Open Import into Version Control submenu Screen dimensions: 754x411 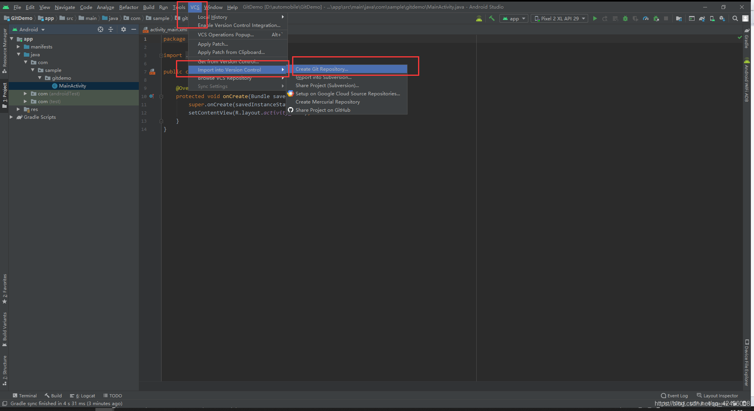point(238,70)
